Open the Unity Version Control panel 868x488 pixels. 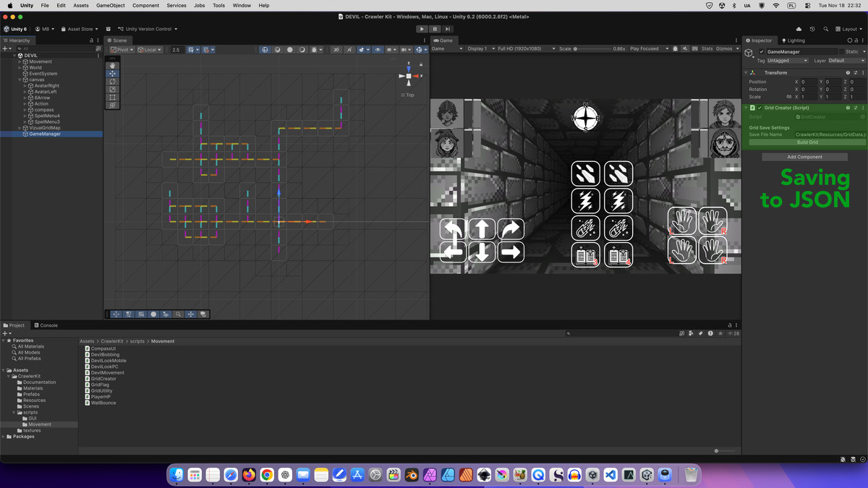click(150, 29)
